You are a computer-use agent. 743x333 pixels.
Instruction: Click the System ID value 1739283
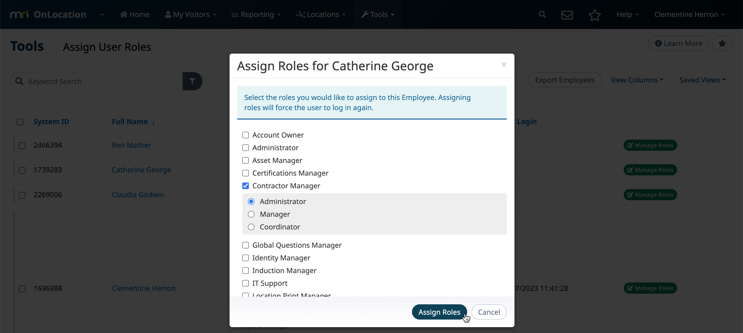(48, 170)
